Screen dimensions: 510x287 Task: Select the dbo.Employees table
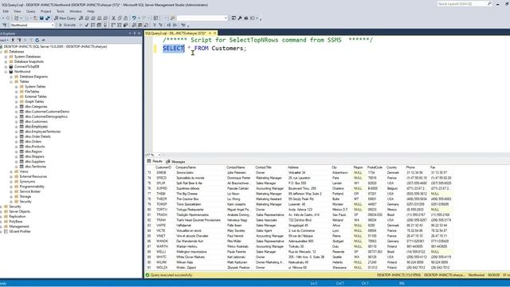coord(36,127)
